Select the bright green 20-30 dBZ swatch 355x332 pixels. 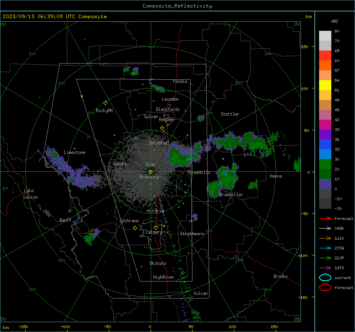[325, 164]
